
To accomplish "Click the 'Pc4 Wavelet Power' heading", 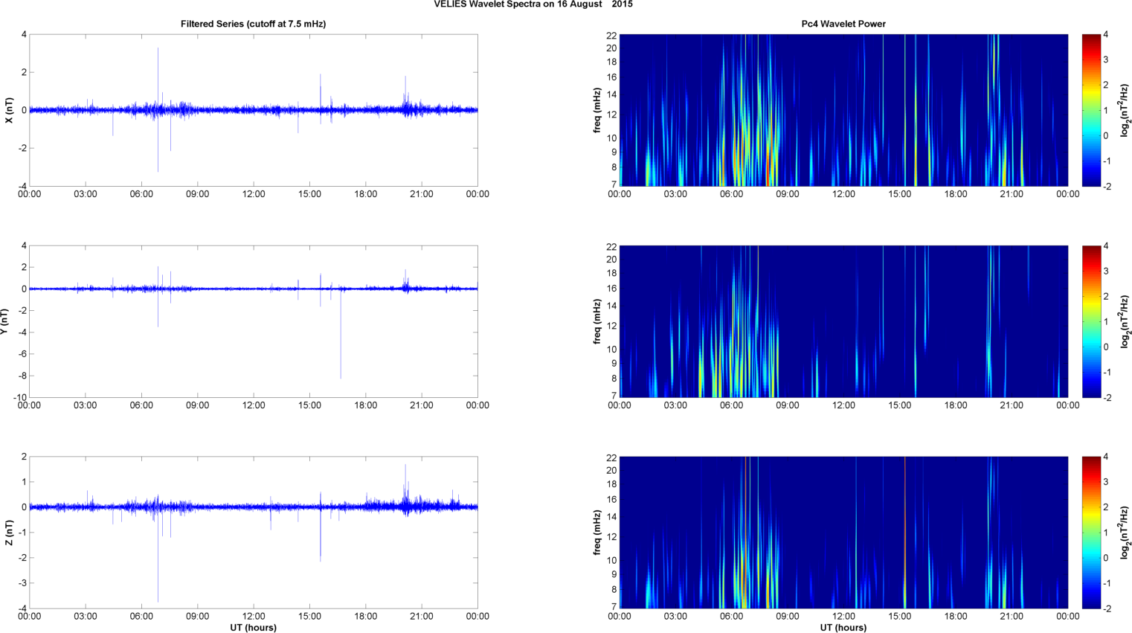I will pos(843,24).
